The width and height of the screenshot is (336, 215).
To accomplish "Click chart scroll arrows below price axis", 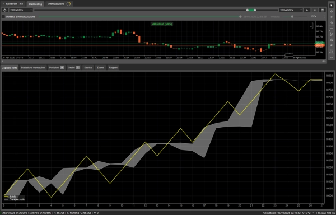I will pos(324,61).
